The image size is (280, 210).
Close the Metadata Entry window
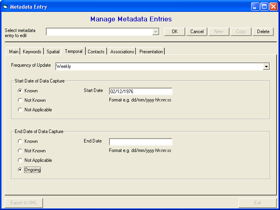click(x=273, y=7)
